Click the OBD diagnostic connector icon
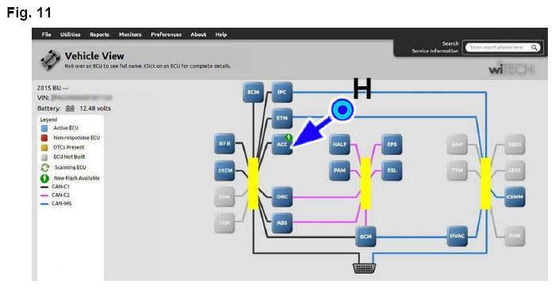555x288 pixels. [365, 268]
